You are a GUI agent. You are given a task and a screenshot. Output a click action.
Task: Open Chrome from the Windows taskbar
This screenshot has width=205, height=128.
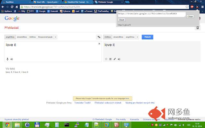coord(7,124)
